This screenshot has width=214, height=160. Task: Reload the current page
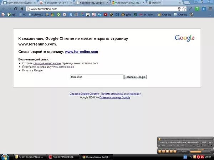[x=16, y=9]
